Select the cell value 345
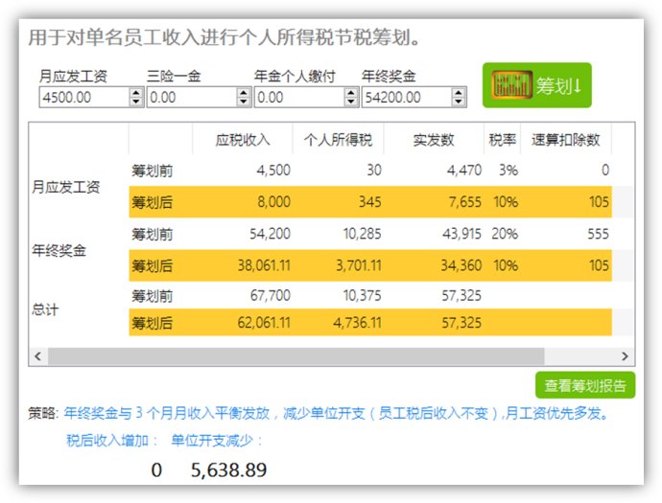This screenshot has height=503, width=662. click(369, 201)
